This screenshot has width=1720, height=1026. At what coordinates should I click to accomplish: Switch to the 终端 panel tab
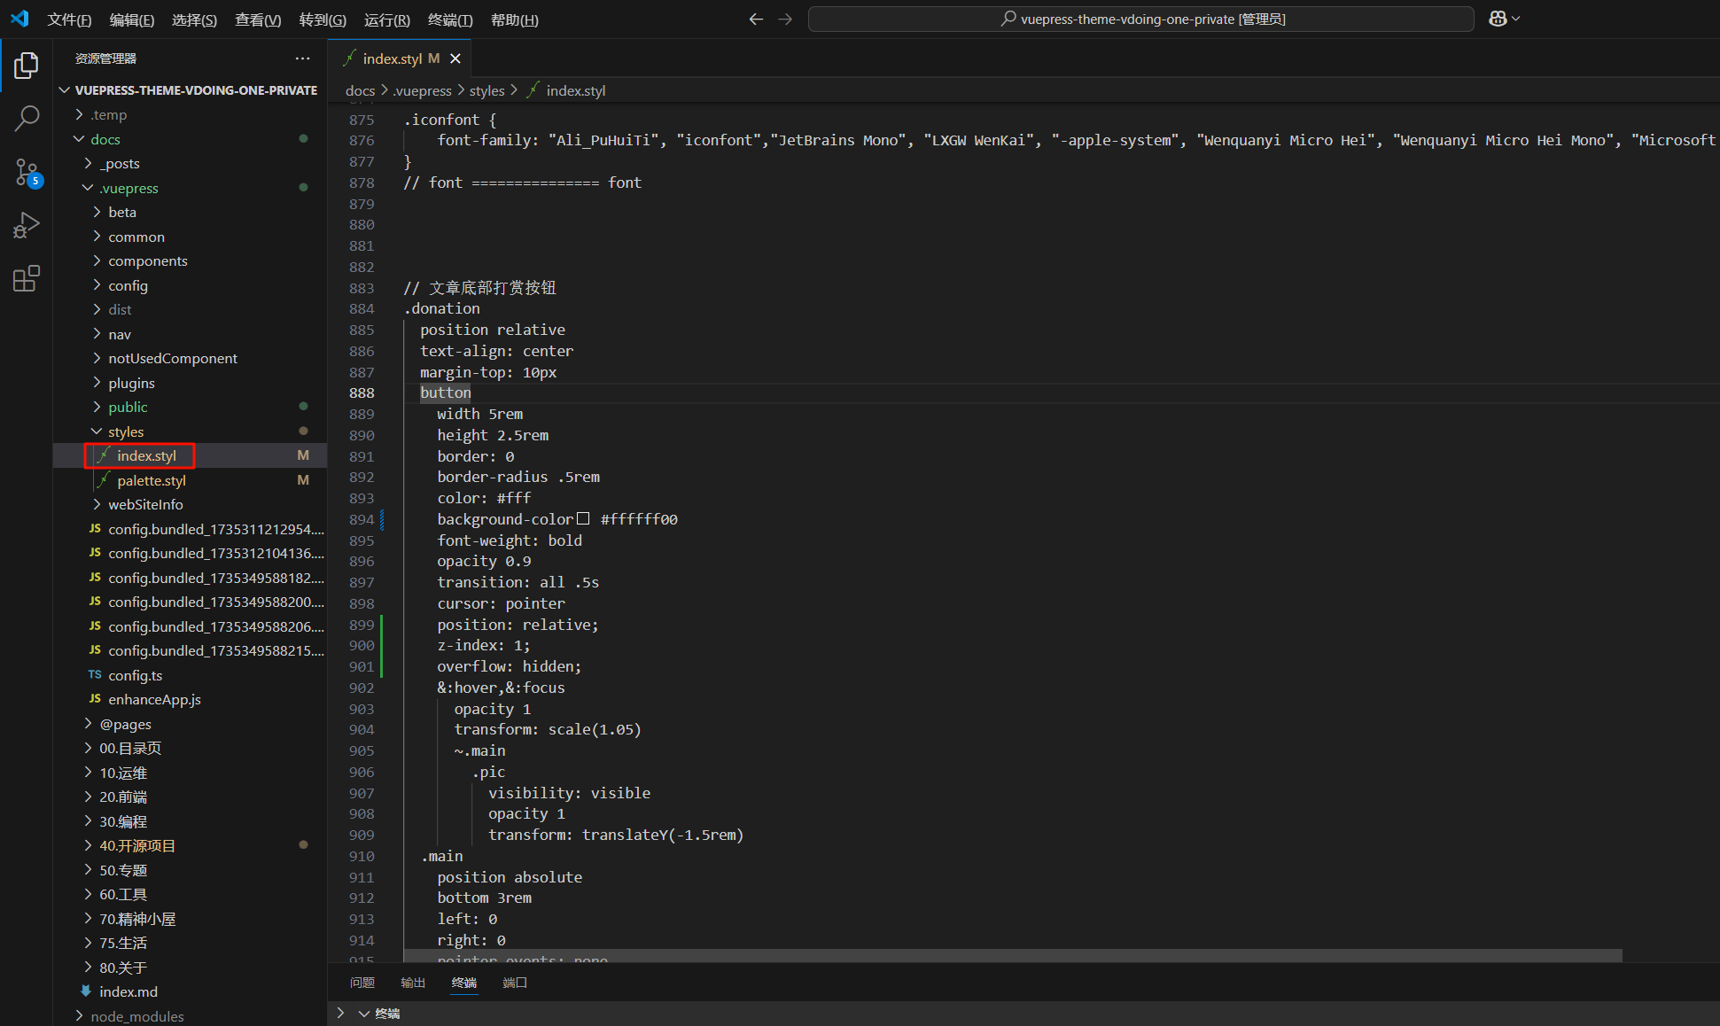464,983
